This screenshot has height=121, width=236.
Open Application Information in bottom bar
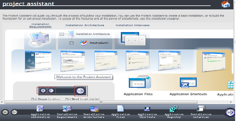point(40,112)
